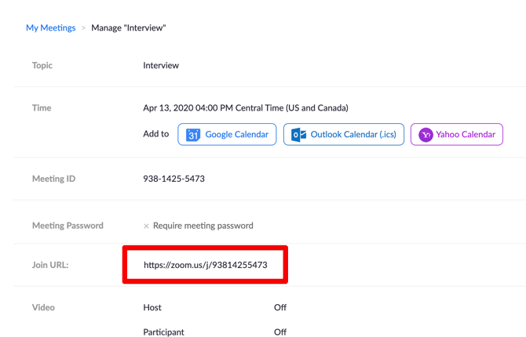The width and height of the screenshot is (526, 337).
Task: Click the Participant video Off status
Action: 280,332
